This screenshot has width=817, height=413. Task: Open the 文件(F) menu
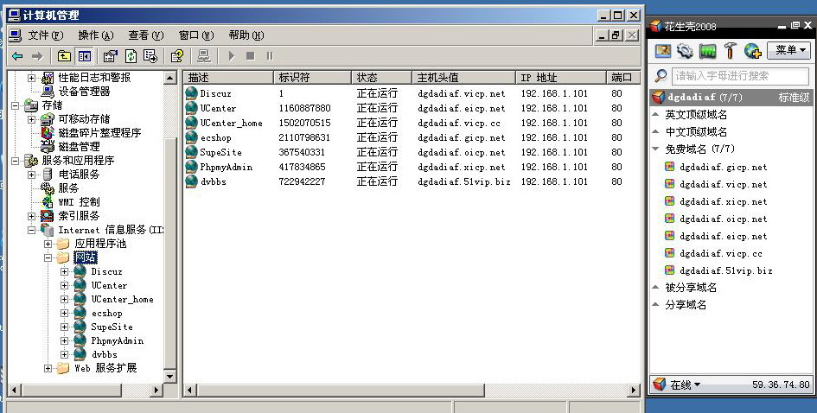(x=45, y=35)
